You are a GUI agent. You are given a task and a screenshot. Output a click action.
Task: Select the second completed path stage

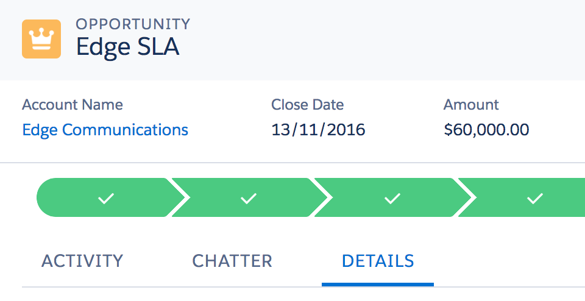point(249,197)
